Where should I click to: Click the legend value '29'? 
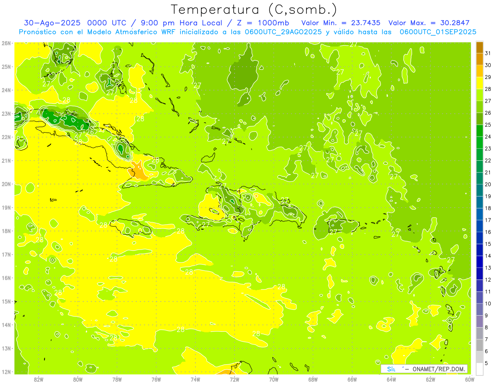(x=488, y=77)
